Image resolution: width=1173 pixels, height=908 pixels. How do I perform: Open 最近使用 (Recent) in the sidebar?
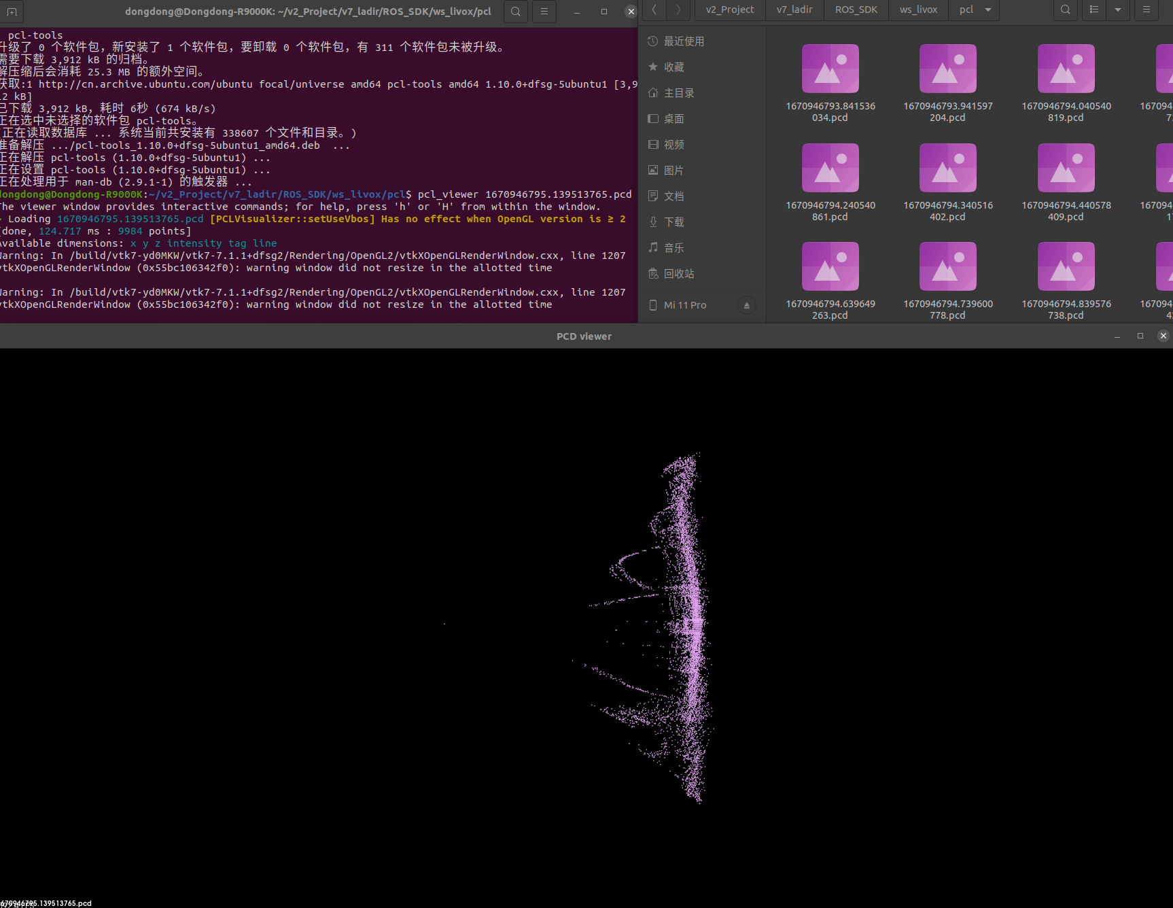click(x=702, y=41)
